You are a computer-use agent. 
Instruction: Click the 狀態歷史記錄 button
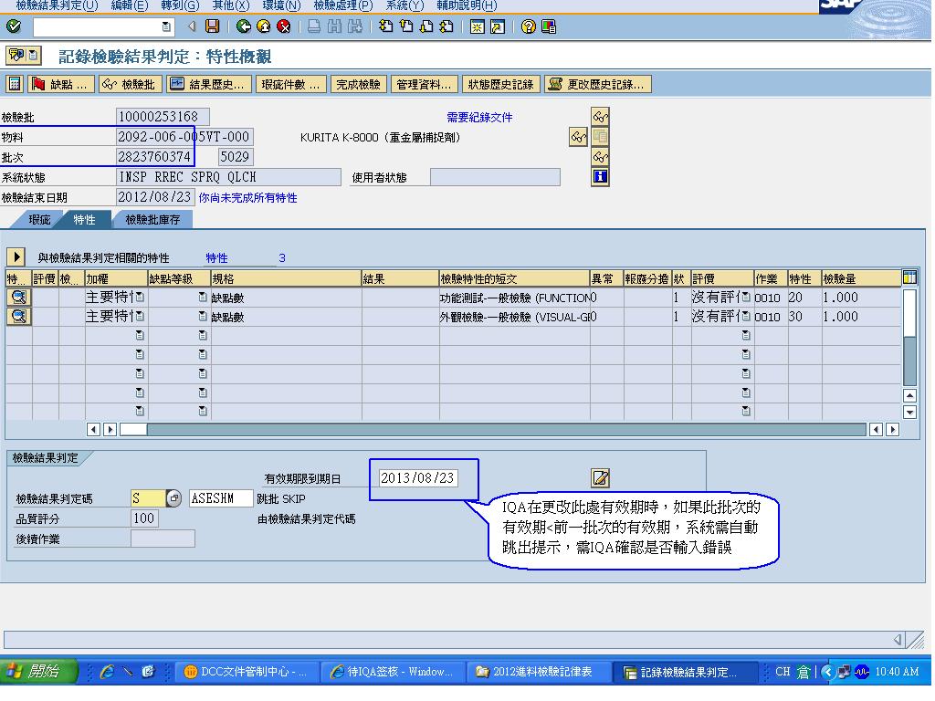[500, 84]
